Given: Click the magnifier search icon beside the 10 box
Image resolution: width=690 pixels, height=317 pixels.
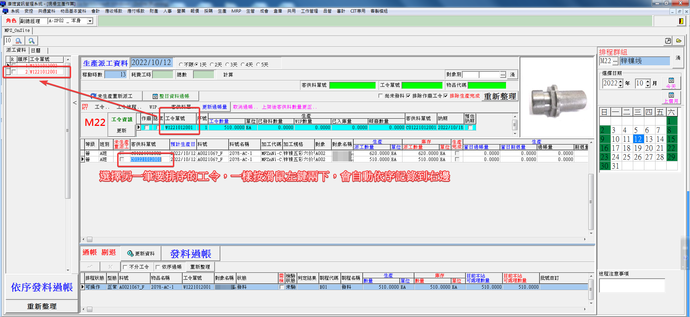Looking at the screenshot, I should pos(19,41).
